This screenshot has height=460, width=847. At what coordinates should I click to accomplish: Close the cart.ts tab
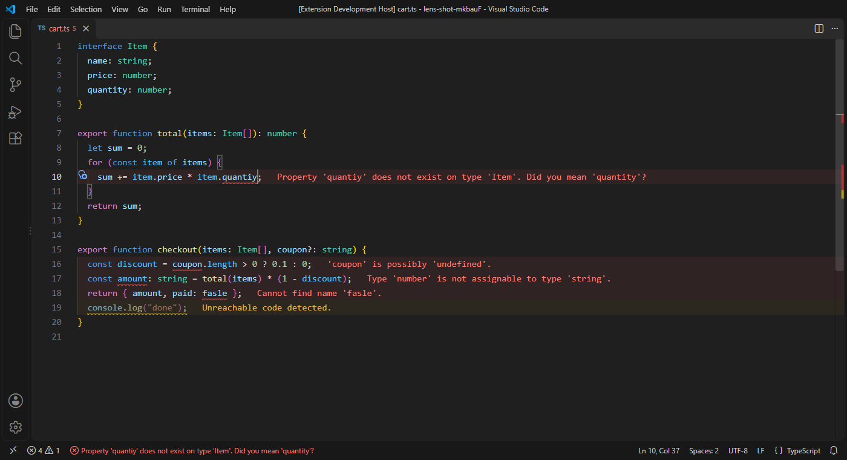86,28
